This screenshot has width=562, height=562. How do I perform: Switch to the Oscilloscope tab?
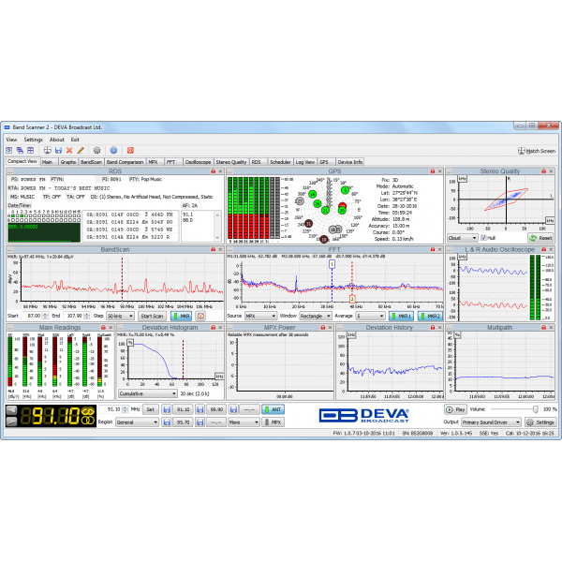pos(198,162)
